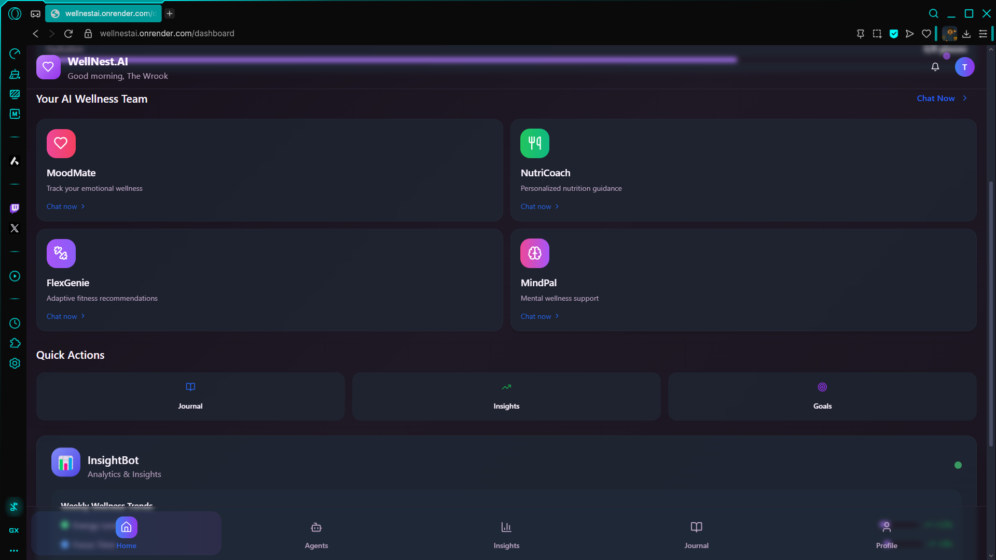
Task: Click Chat now chevron under FlexGenie
Action: coord(83,316)
